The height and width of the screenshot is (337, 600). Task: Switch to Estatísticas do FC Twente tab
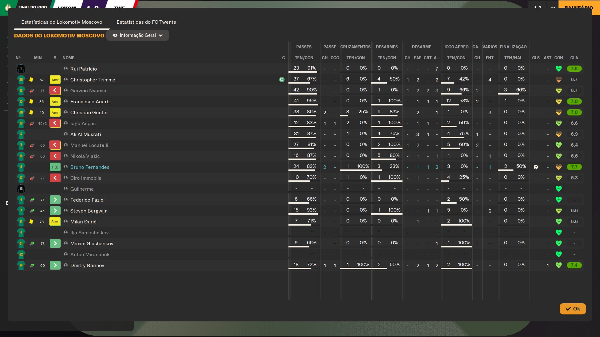(146, 22)
